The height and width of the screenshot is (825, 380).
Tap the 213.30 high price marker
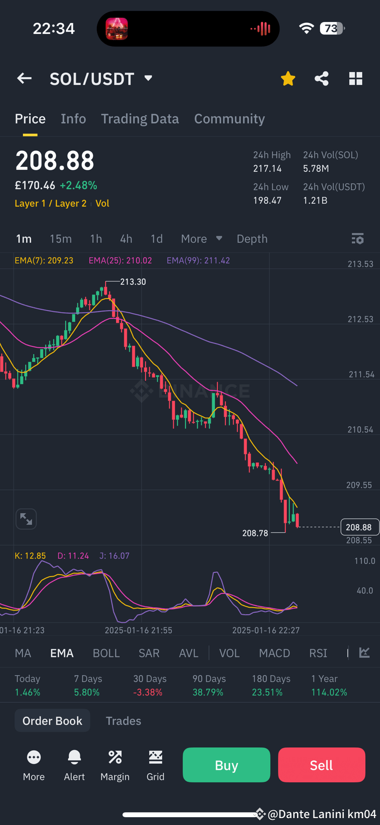tap(133, 282)
